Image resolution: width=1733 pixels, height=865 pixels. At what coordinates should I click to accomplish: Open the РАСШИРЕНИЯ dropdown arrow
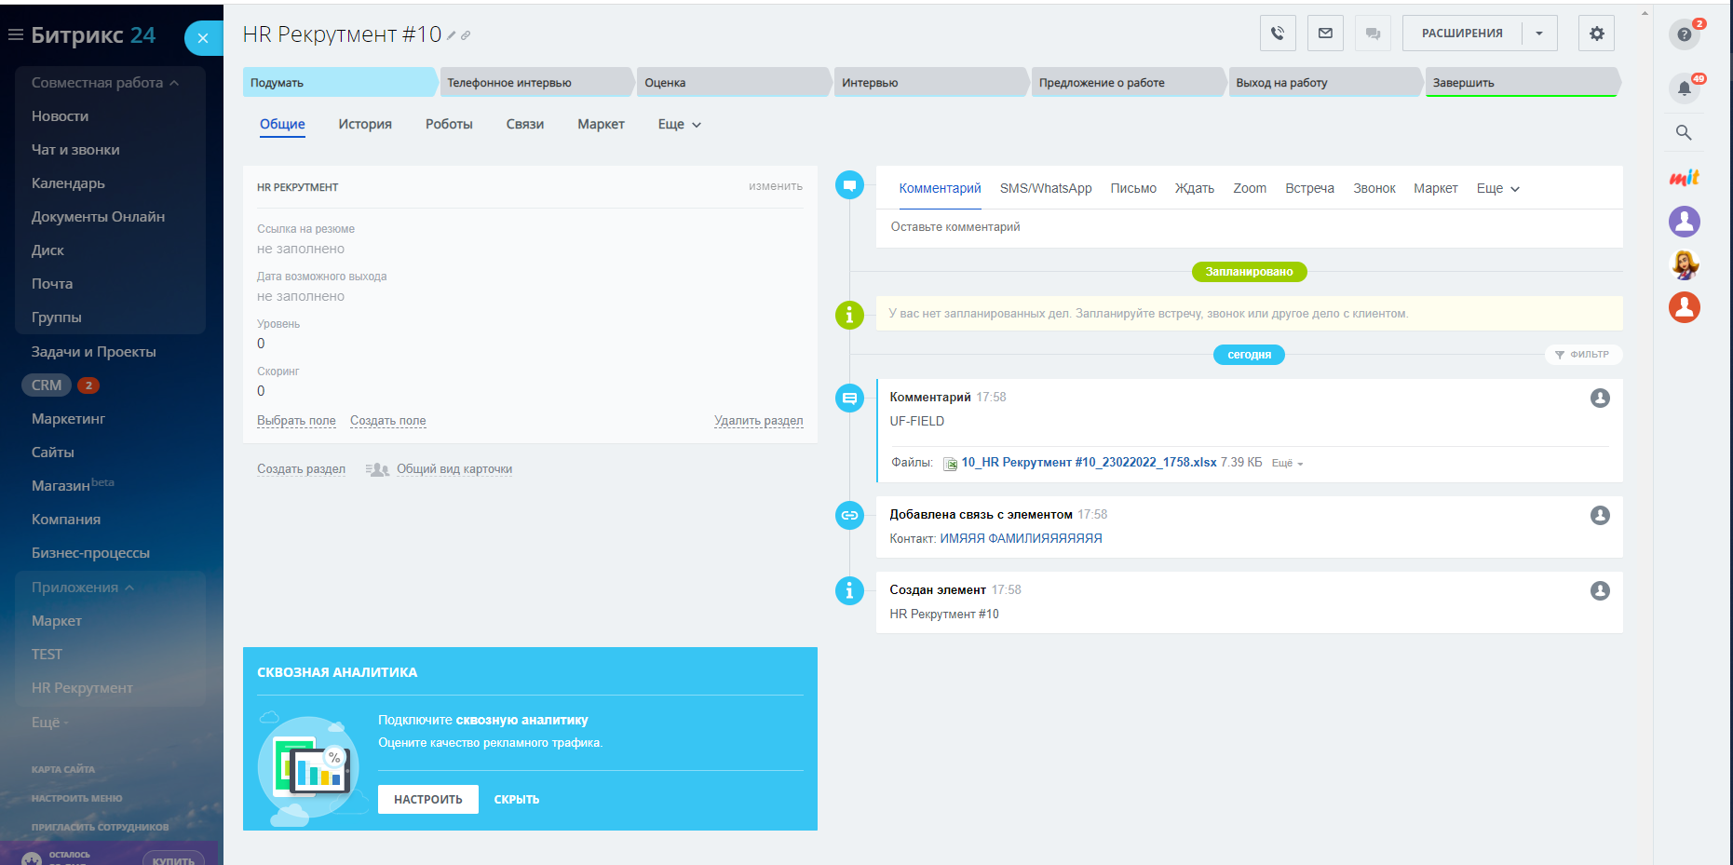point(1539,34)
